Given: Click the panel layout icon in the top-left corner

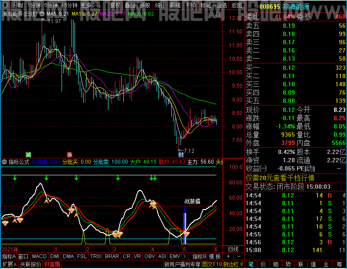Looking at the screenshot, I should pyautogui.click(x=5, y=5).
